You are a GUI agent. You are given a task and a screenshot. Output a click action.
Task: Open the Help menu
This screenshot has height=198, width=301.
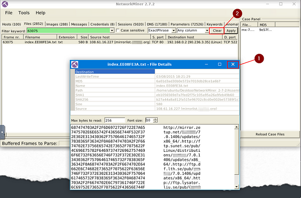(40, 13)
